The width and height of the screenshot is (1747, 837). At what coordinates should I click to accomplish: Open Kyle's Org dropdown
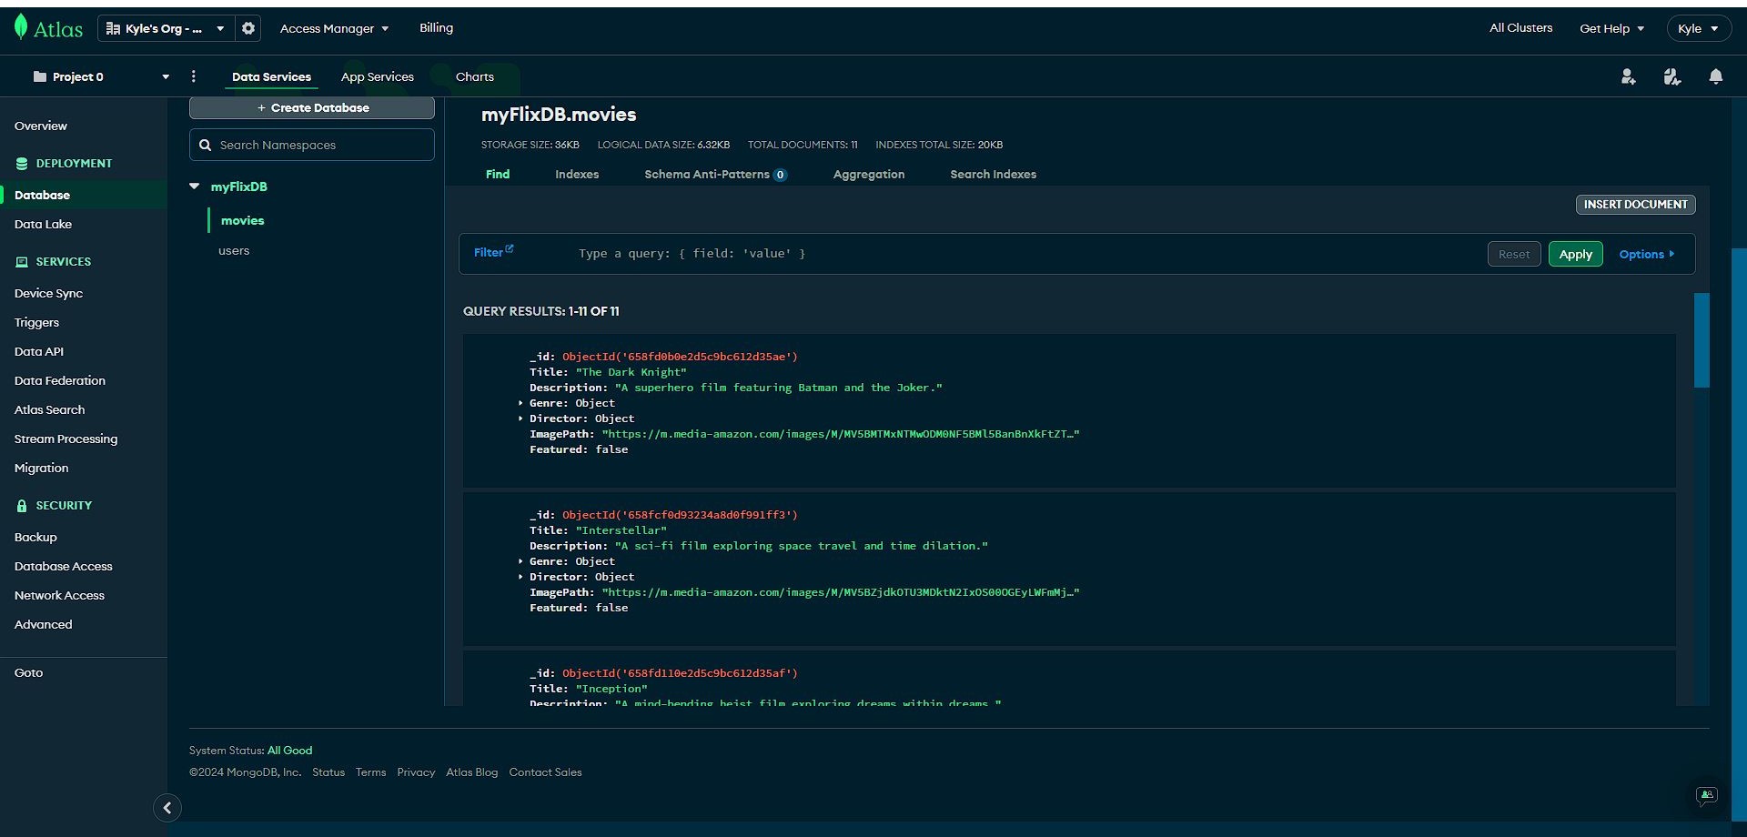pyautogui.click(x=166, y=28)
